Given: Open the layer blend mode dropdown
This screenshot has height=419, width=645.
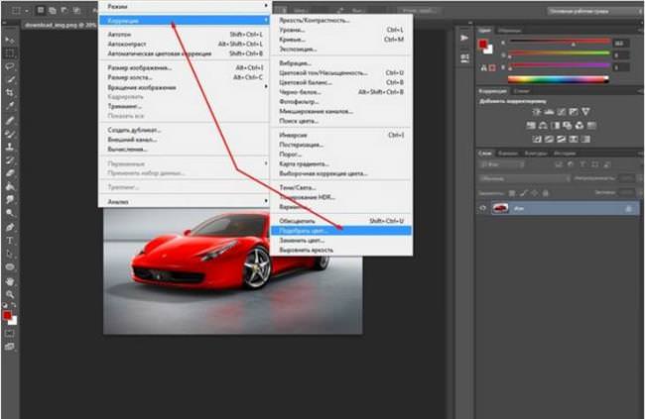Looking at the screenshot, I should [x=525, y=178].
